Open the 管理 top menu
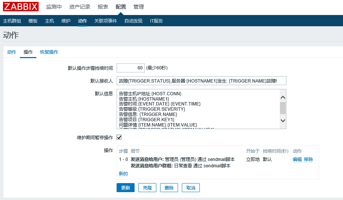The height and width of the screenshot is (200, 343). click(139, 7)
